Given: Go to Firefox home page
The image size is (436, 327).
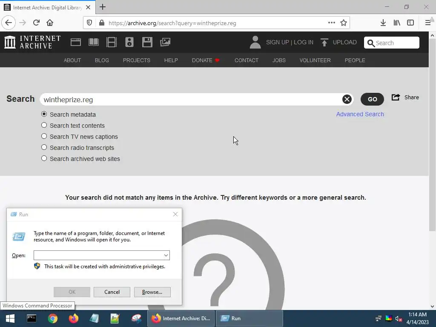Looking at the screenshot, I should click(x=50, y=23).
